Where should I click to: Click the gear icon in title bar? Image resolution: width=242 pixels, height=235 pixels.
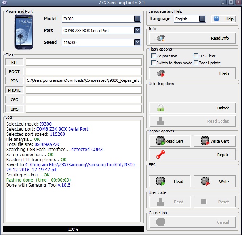click(x=4, y=2)
